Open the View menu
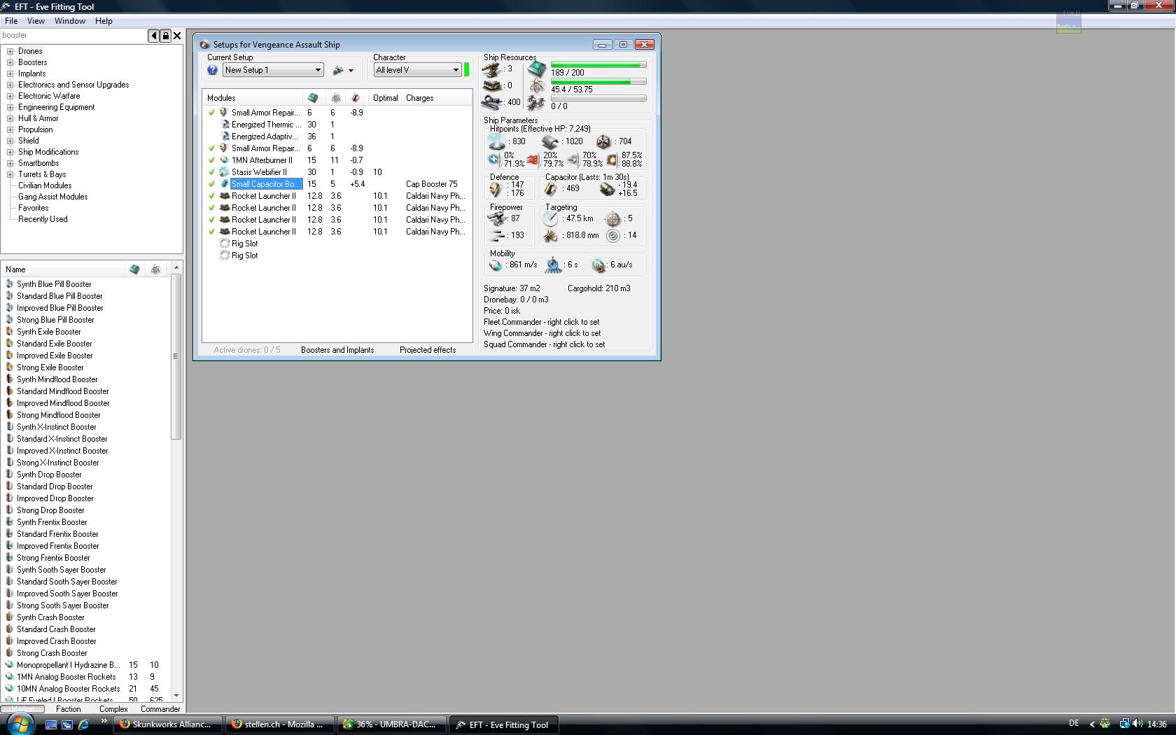The height and width of the screenshot is (735, 1176). point(36,21)
